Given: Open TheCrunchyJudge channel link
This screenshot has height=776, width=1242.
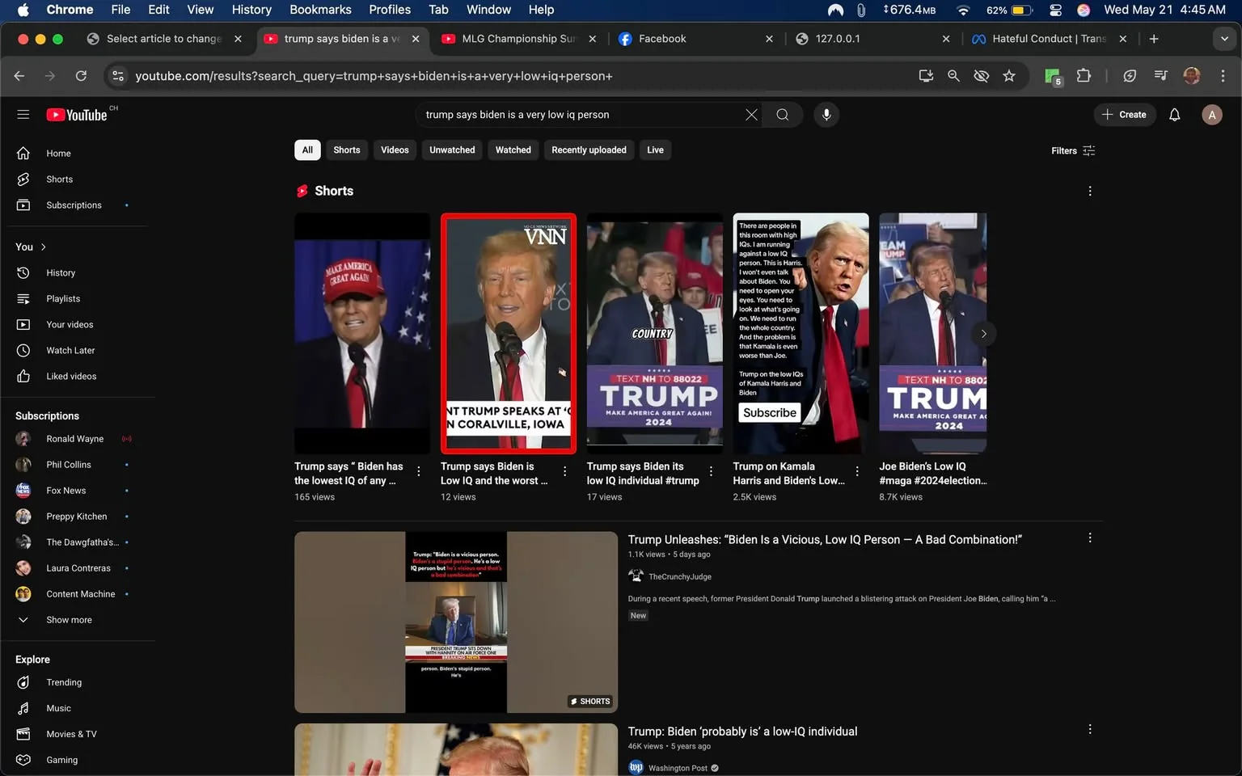Looking at the screenshot, I should pyautogui.click(x=679, y=576).
